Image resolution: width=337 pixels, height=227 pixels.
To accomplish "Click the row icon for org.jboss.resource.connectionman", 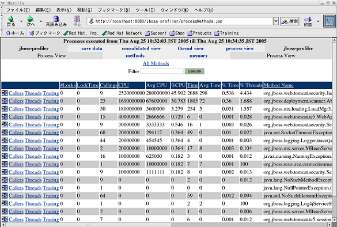I will pos(5,164).
